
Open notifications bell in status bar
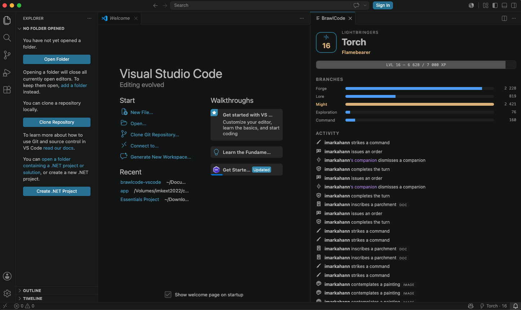click(x=516, y=306)
